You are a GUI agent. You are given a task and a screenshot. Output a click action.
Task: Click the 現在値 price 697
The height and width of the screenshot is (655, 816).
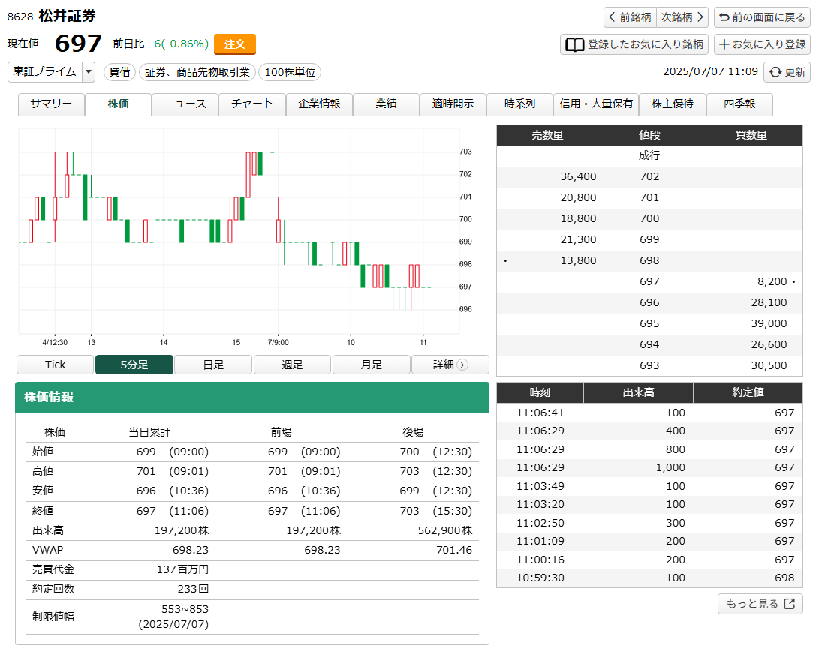click(x=78, y=44)
